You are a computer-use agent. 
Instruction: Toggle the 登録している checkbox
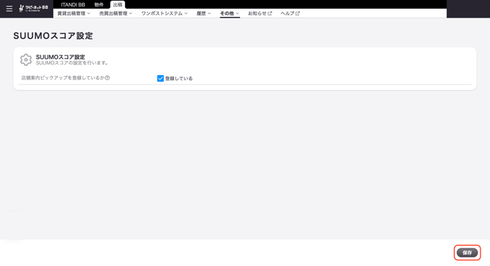pyautogui.click(x=160, y=78)
